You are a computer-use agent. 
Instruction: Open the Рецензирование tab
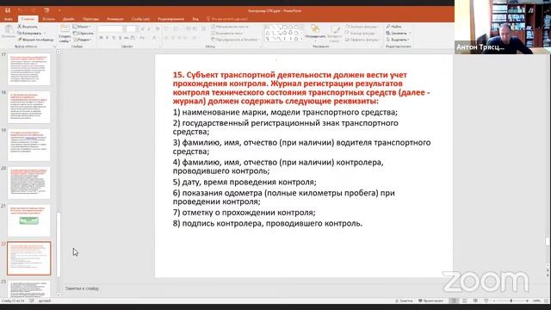click(171, 19)
